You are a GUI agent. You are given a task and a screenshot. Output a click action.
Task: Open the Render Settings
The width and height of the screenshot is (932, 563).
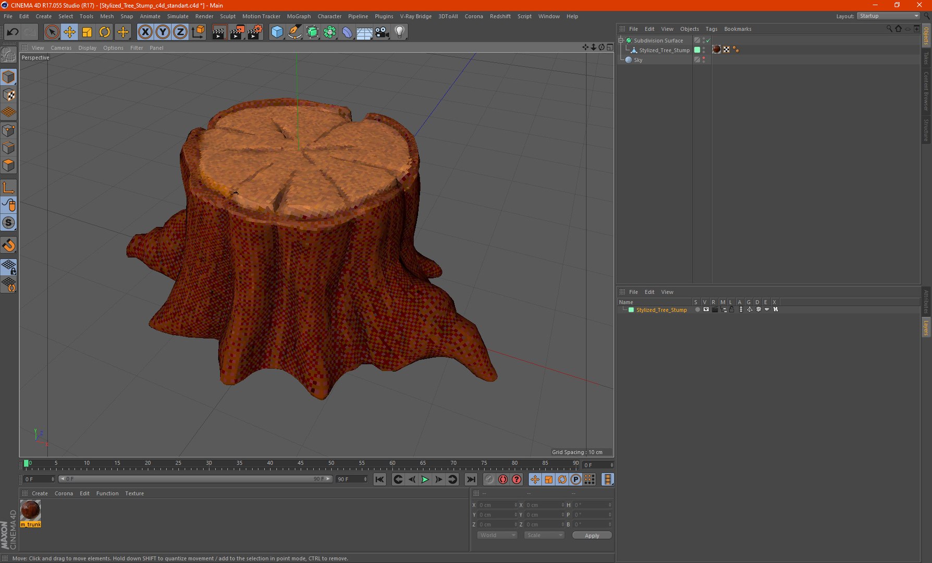tap(255, 32)
